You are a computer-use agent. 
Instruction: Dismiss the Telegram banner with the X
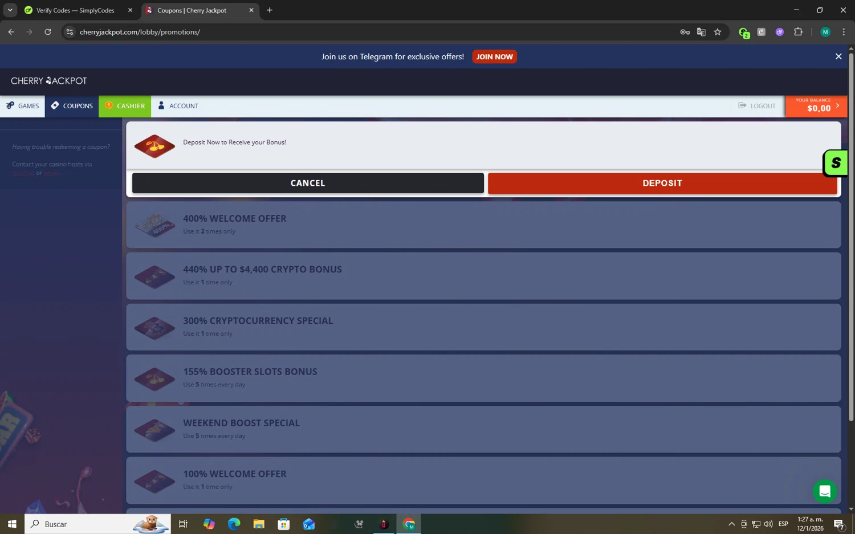(838, 56)
